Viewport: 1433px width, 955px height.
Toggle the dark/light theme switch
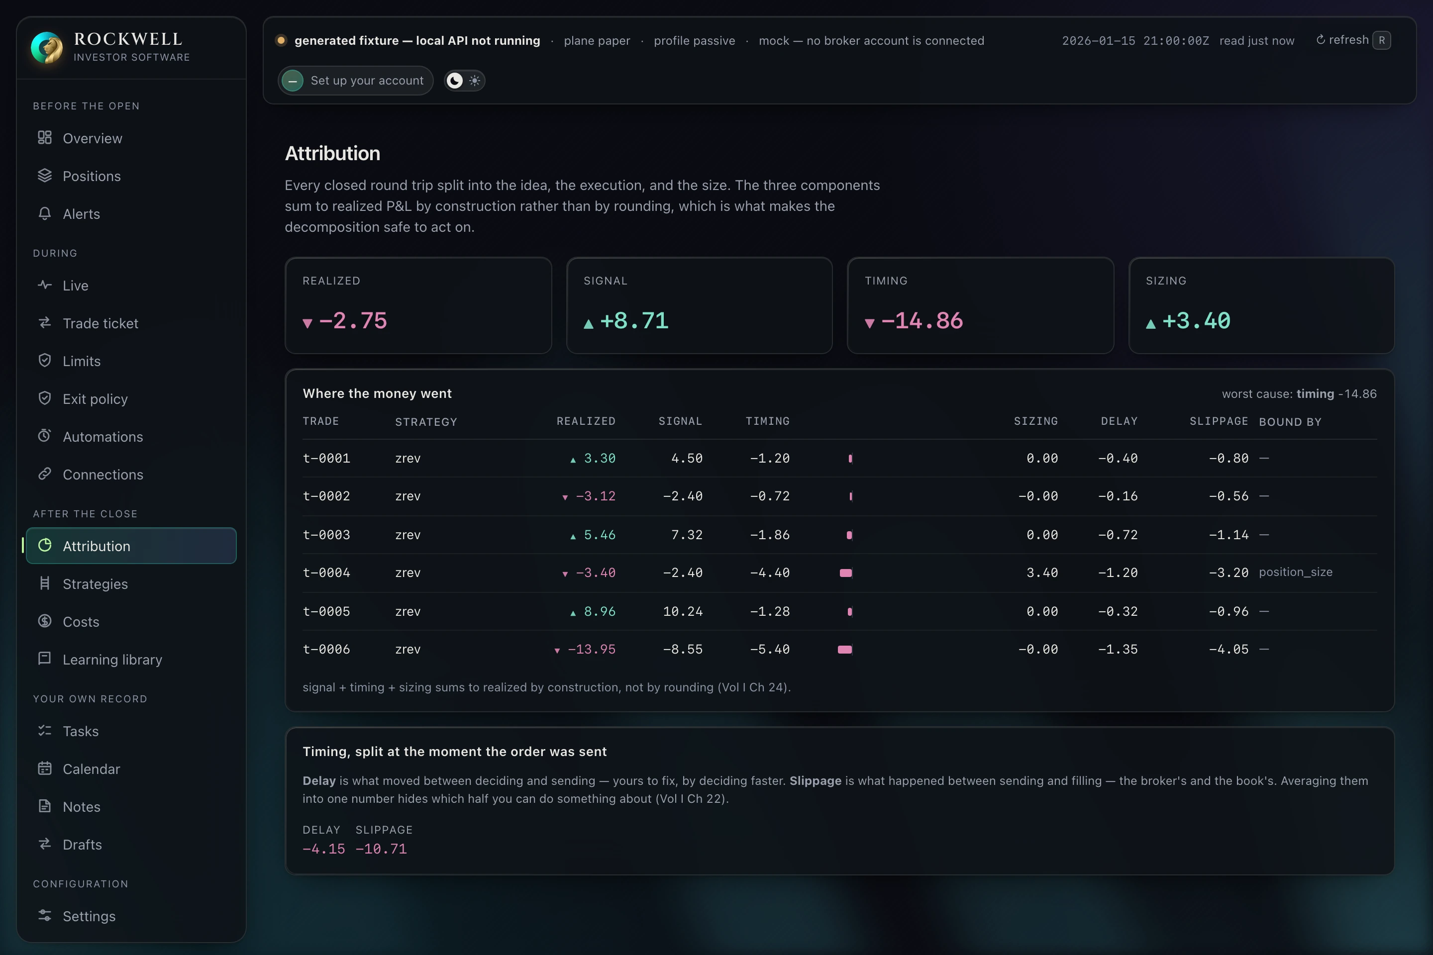464,81
